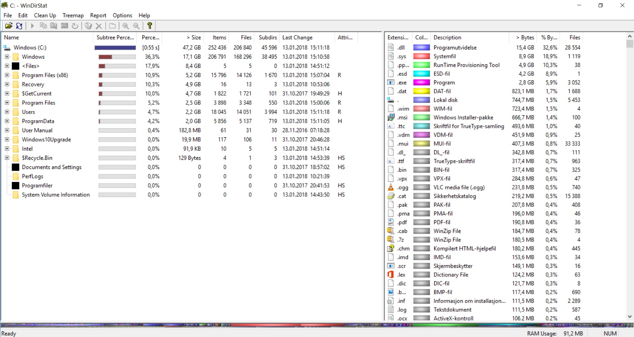Click the .msi installer package icon

tap(391, 117)
